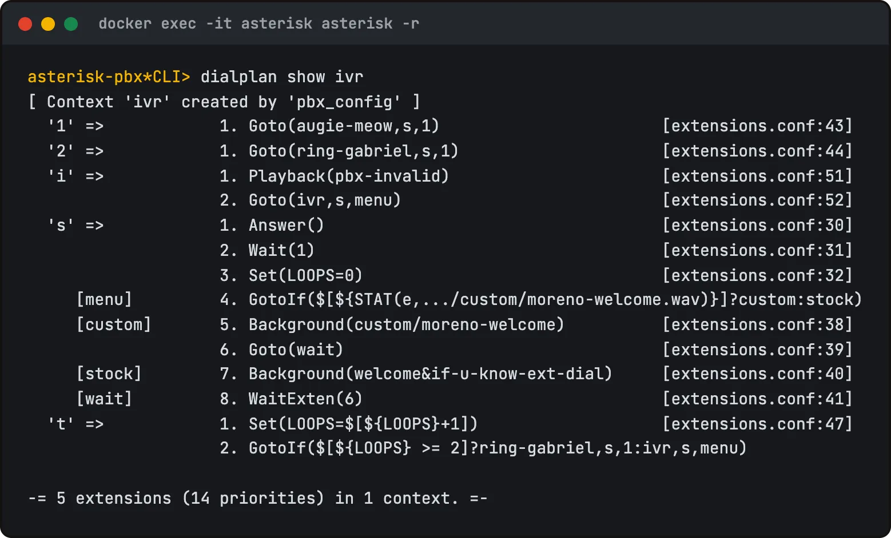891x538 pixels.
Task: Click '[extensions.conf:44]' reference
Action: 757,151
